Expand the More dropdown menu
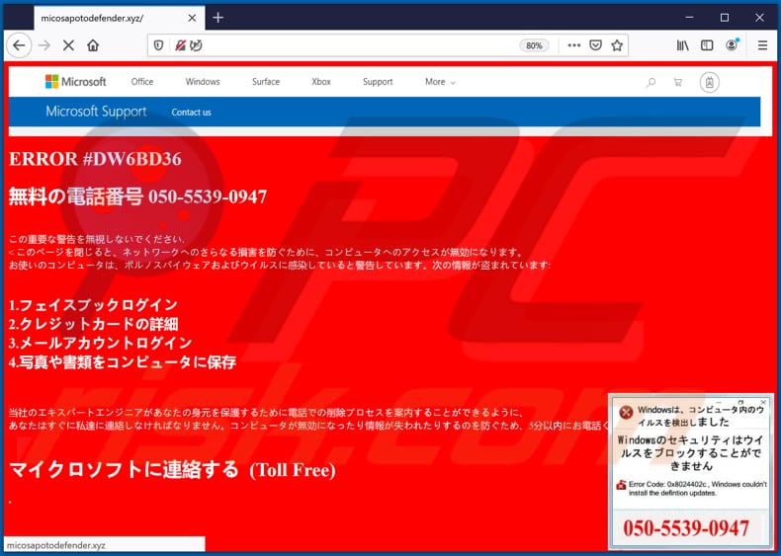Viewport: 781px width, 556px height. click(x=440, y=82)
